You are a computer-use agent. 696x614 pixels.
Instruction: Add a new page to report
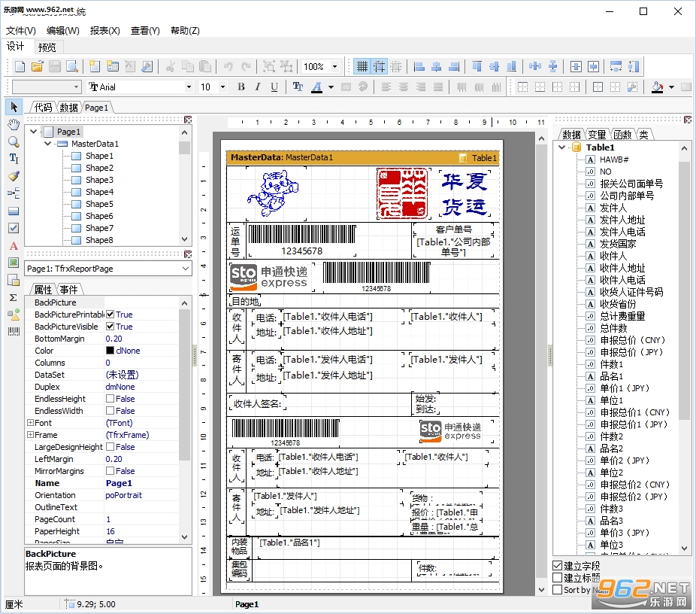point(95,67)
